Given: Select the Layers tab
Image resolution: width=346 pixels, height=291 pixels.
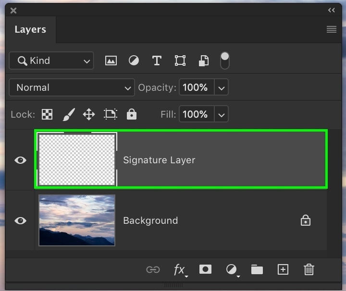Looking at the screenshot, I should point(30,29).
